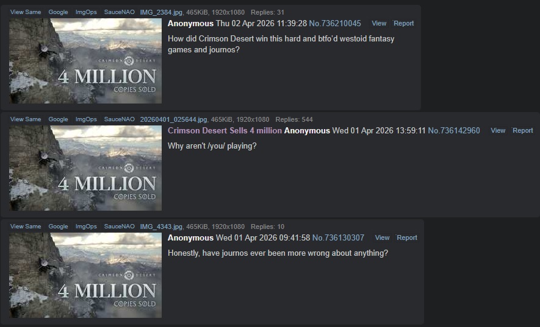Open the IMG_2384.jpg file link
540x327 pixels.
point(161,12)
